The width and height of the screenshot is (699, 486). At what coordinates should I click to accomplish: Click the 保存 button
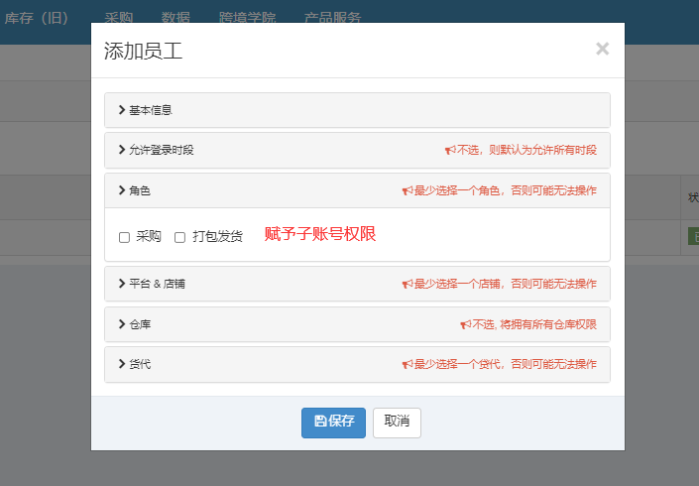(333, 423)
